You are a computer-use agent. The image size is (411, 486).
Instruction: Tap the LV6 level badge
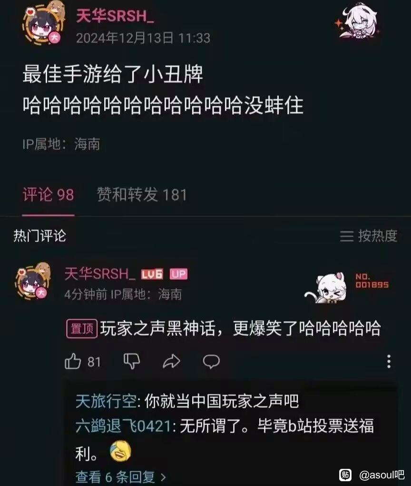coord(152,274)
